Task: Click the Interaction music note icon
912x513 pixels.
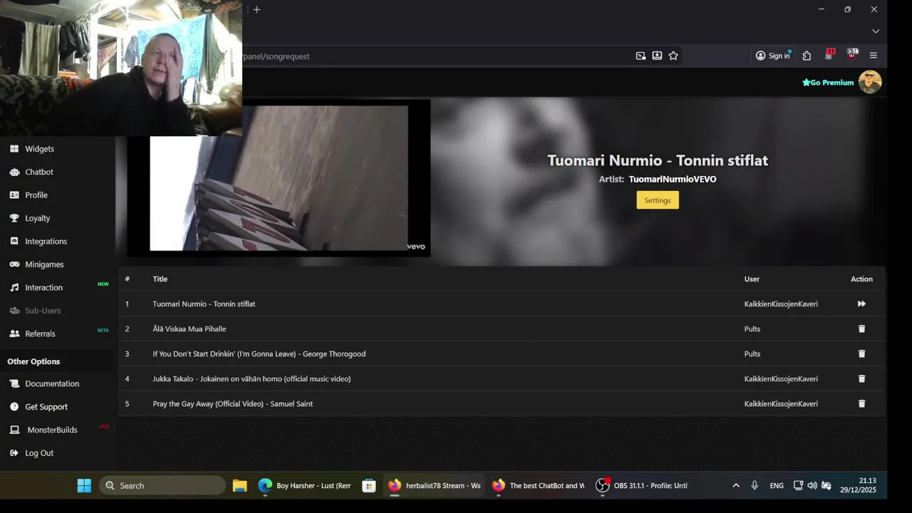Action: 14,288
